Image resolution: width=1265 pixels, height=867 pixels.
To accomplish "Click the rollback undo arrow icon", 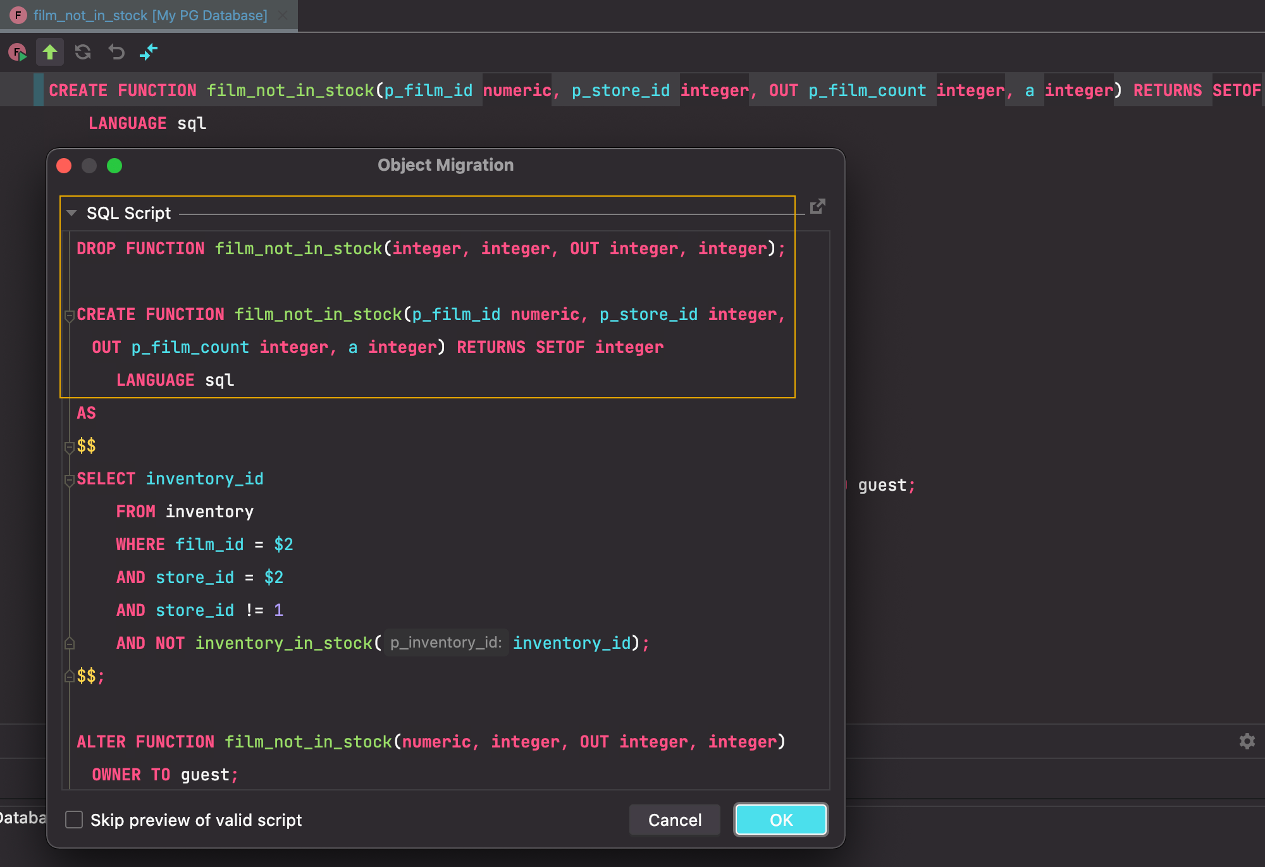I will pos(116,52).
